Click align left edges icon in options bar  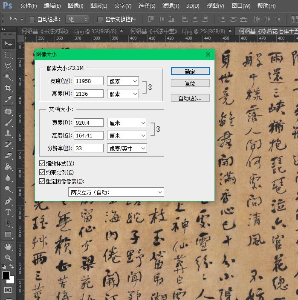click(185, 19)
